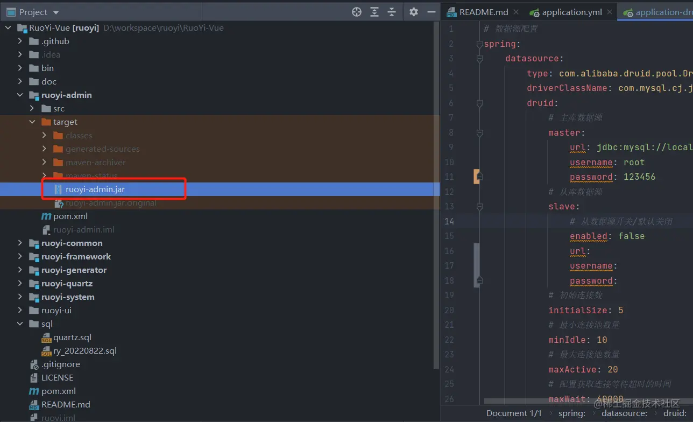Screen dimensions: 693x422
Task: Expand the ruoyi-ui folder
Action: pyautogui.click(x=20, y=311)
